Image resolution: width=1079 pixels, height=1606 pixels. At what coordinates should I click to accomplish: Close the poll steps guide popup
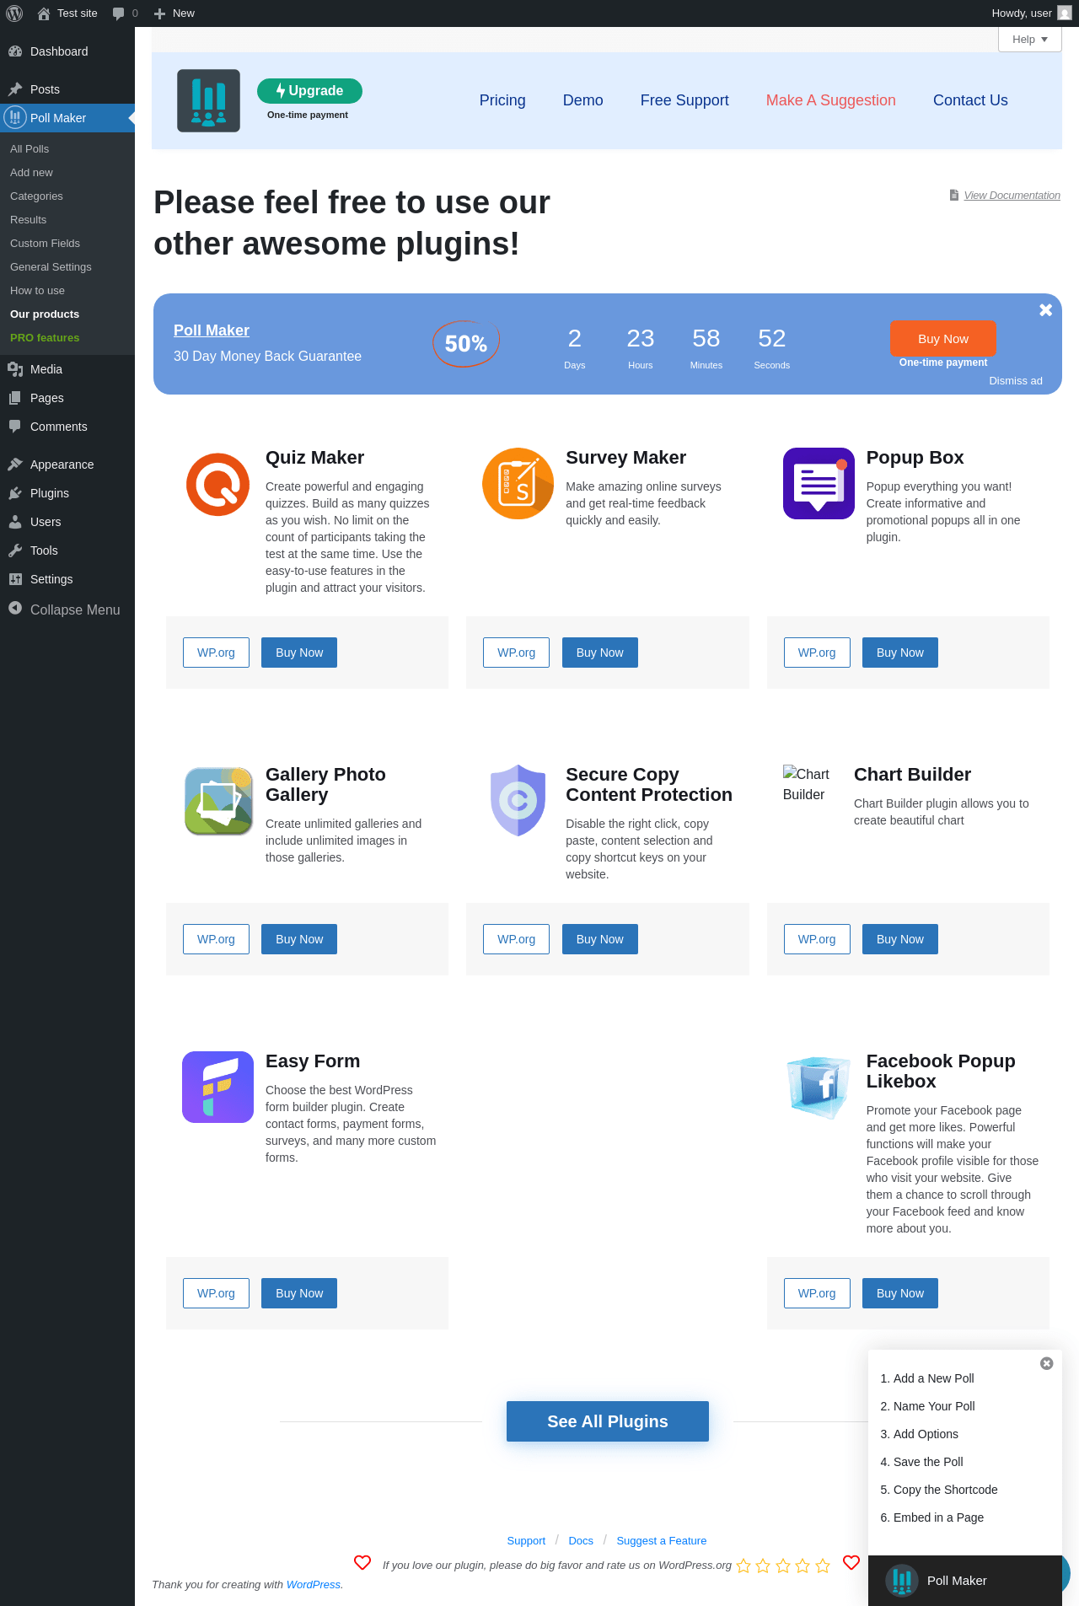[x=1046, y=1363]
